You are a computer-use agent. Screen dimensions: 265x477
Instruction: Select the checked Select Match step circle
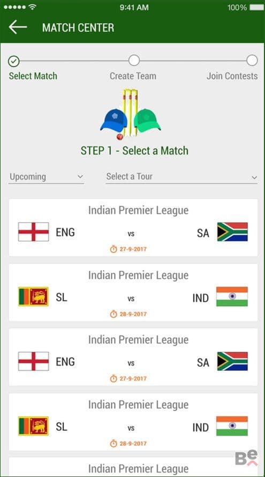[14, 61]
